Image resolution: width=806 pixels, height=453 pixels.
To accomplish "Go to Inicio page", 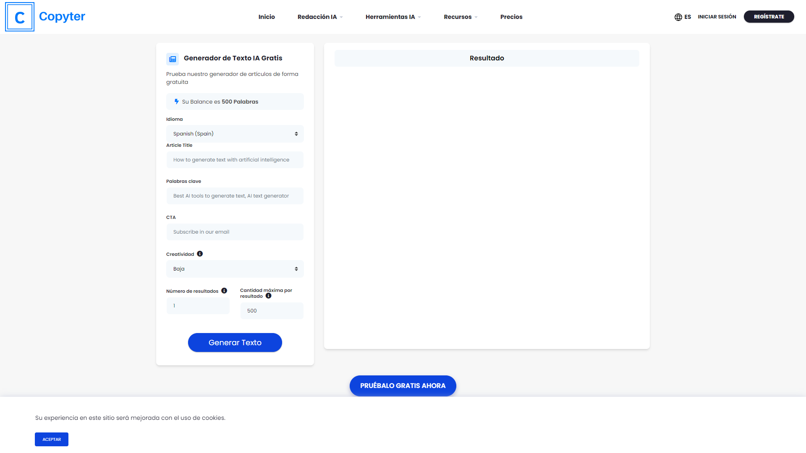I will 267,17.
